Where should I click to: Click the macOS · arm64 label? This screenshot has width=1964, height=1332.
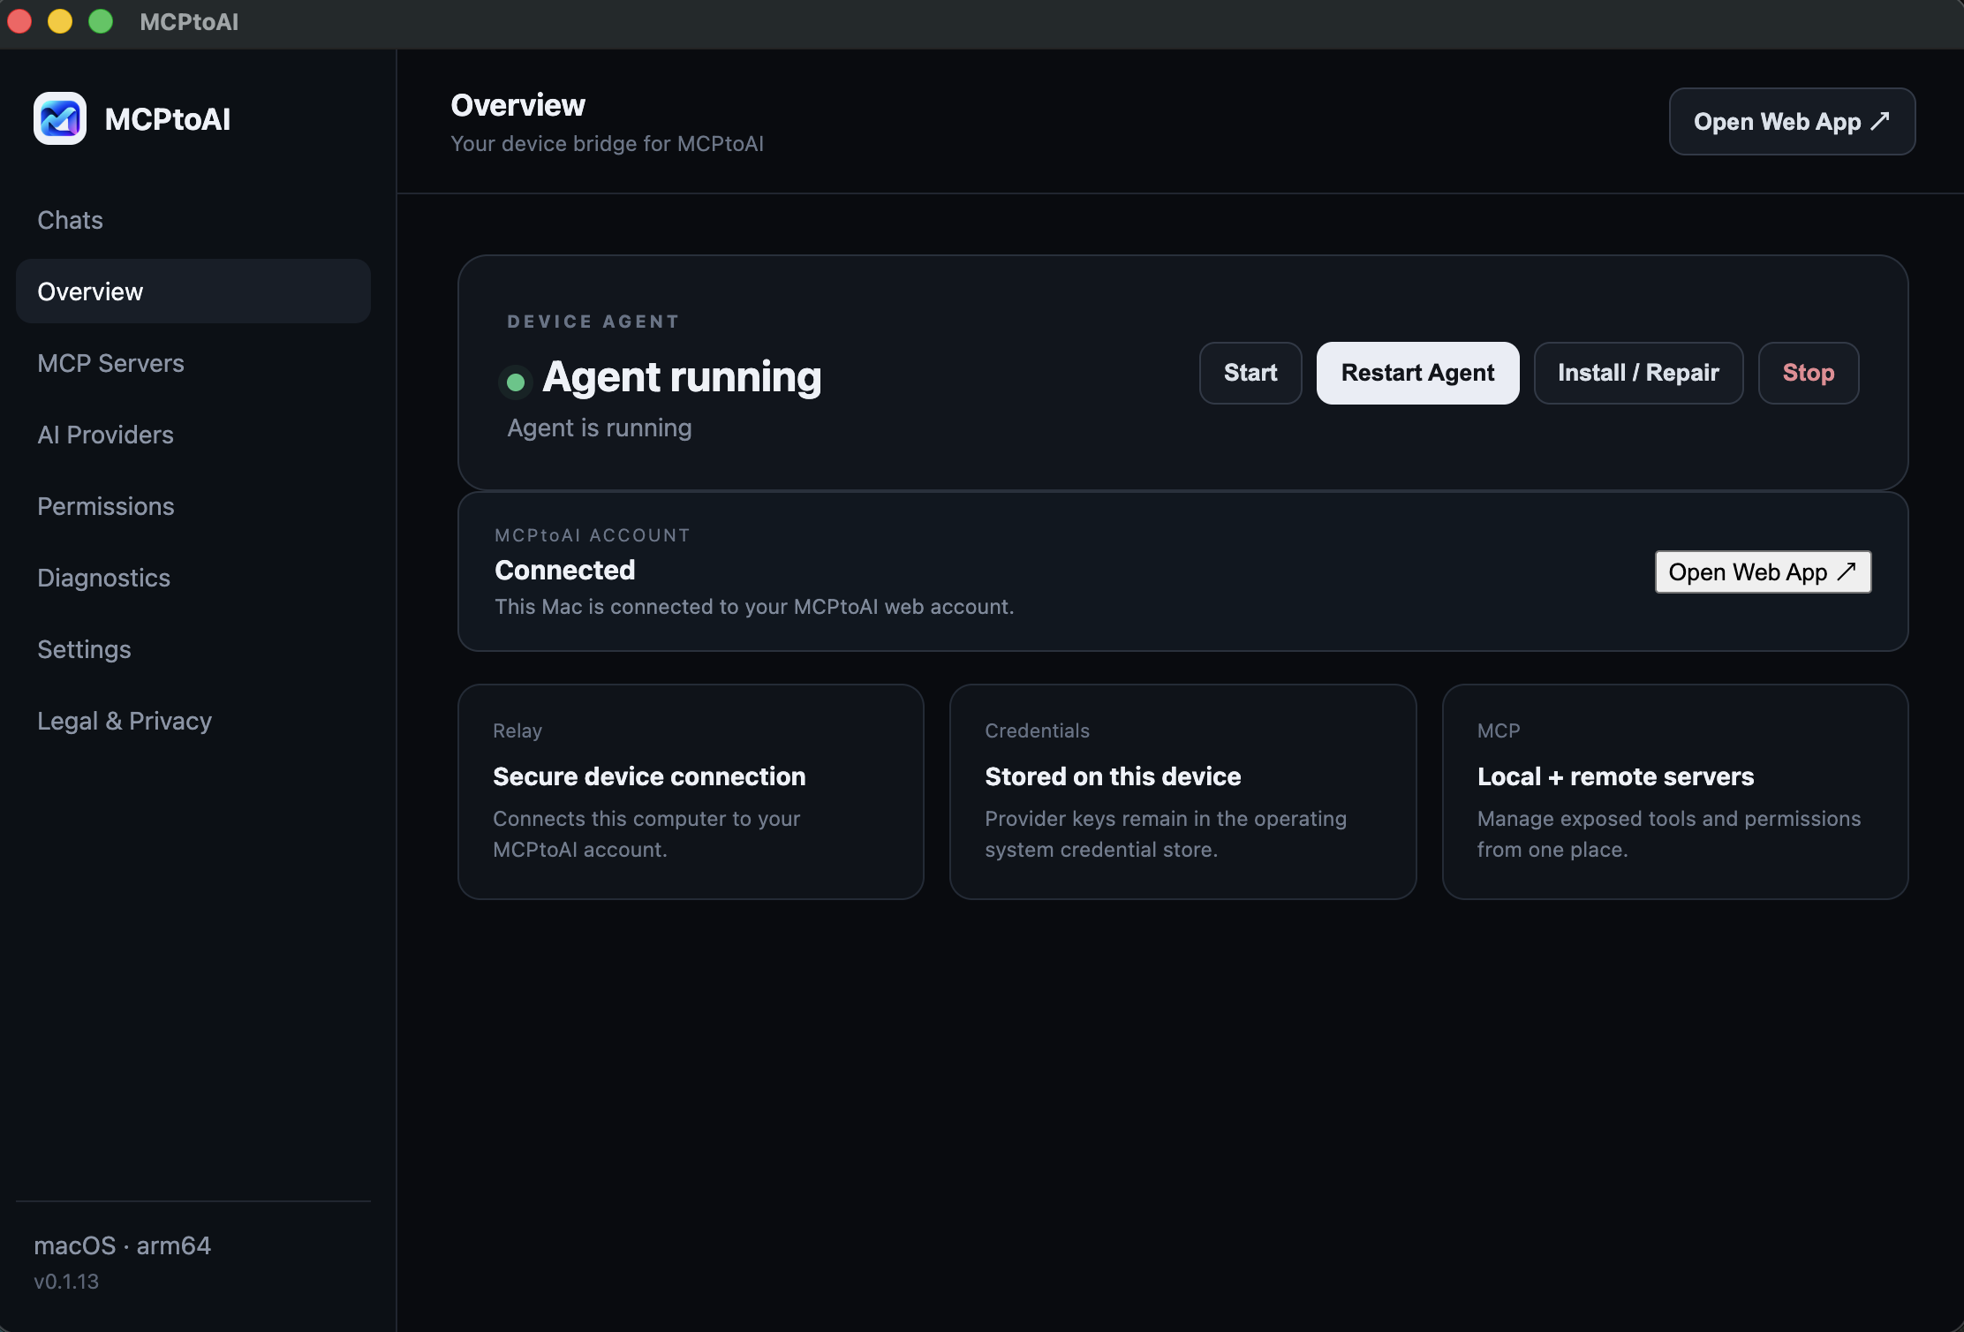[122, 1245]
